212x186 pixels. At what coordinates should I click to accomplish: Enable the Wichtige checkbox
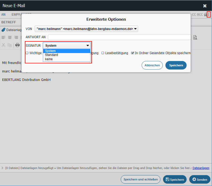point(27,53)
